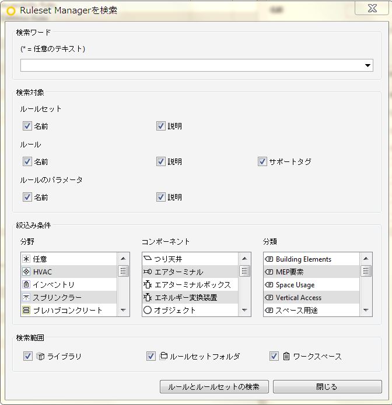The height and width of the screenshot is (405, 392).
Task: Close the dialog with the X button
Action: (x=372, y=8)
